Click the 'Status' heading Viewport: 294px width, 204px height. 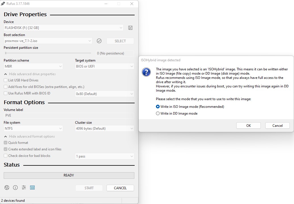pos(12,165)
